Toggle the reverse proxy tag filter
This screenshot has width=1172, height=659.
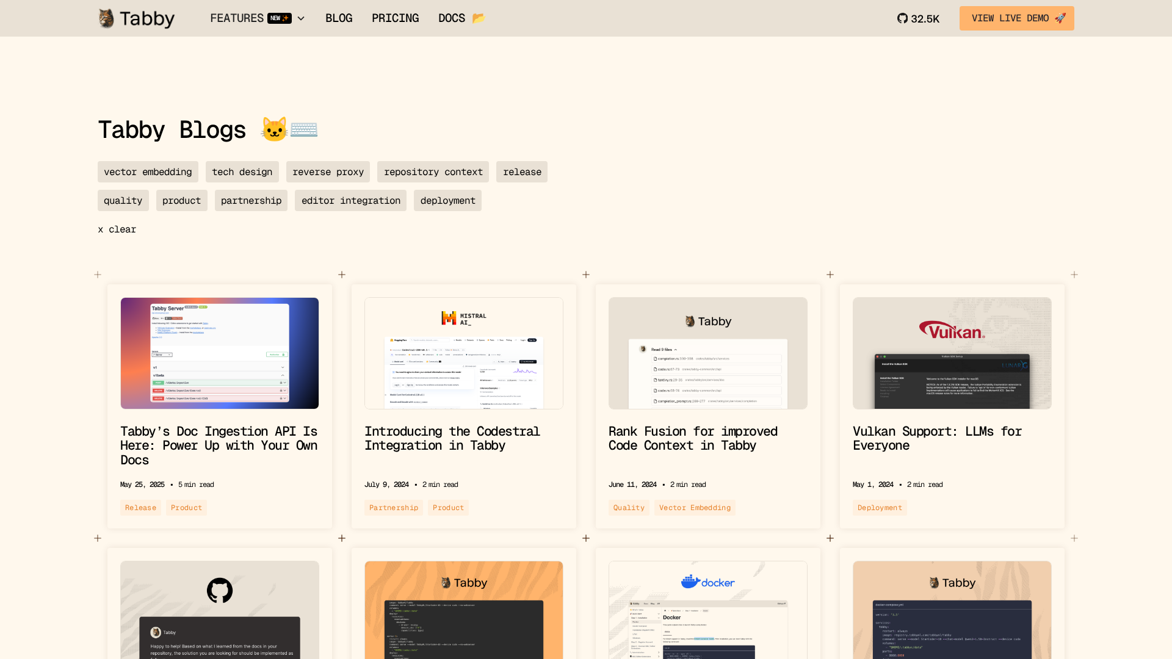coord(328,172)
